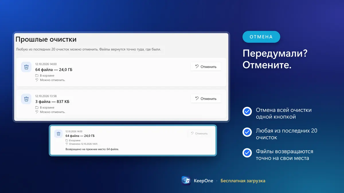This screenshot has height=193, width=344.
Task: Click checkmark icon beside Файлы возвращаются
Action: [247, 153]
